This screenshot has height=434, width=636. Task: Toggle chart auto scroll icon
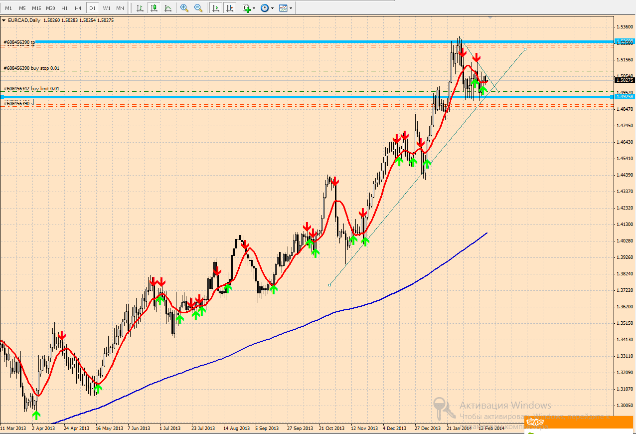(215, 8)
